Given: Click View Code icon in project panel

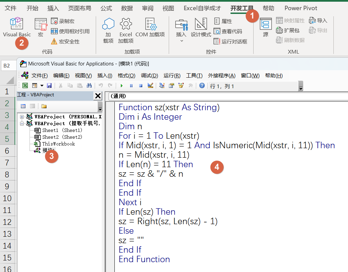Looking at the screenshot, I should pos(23,106).
